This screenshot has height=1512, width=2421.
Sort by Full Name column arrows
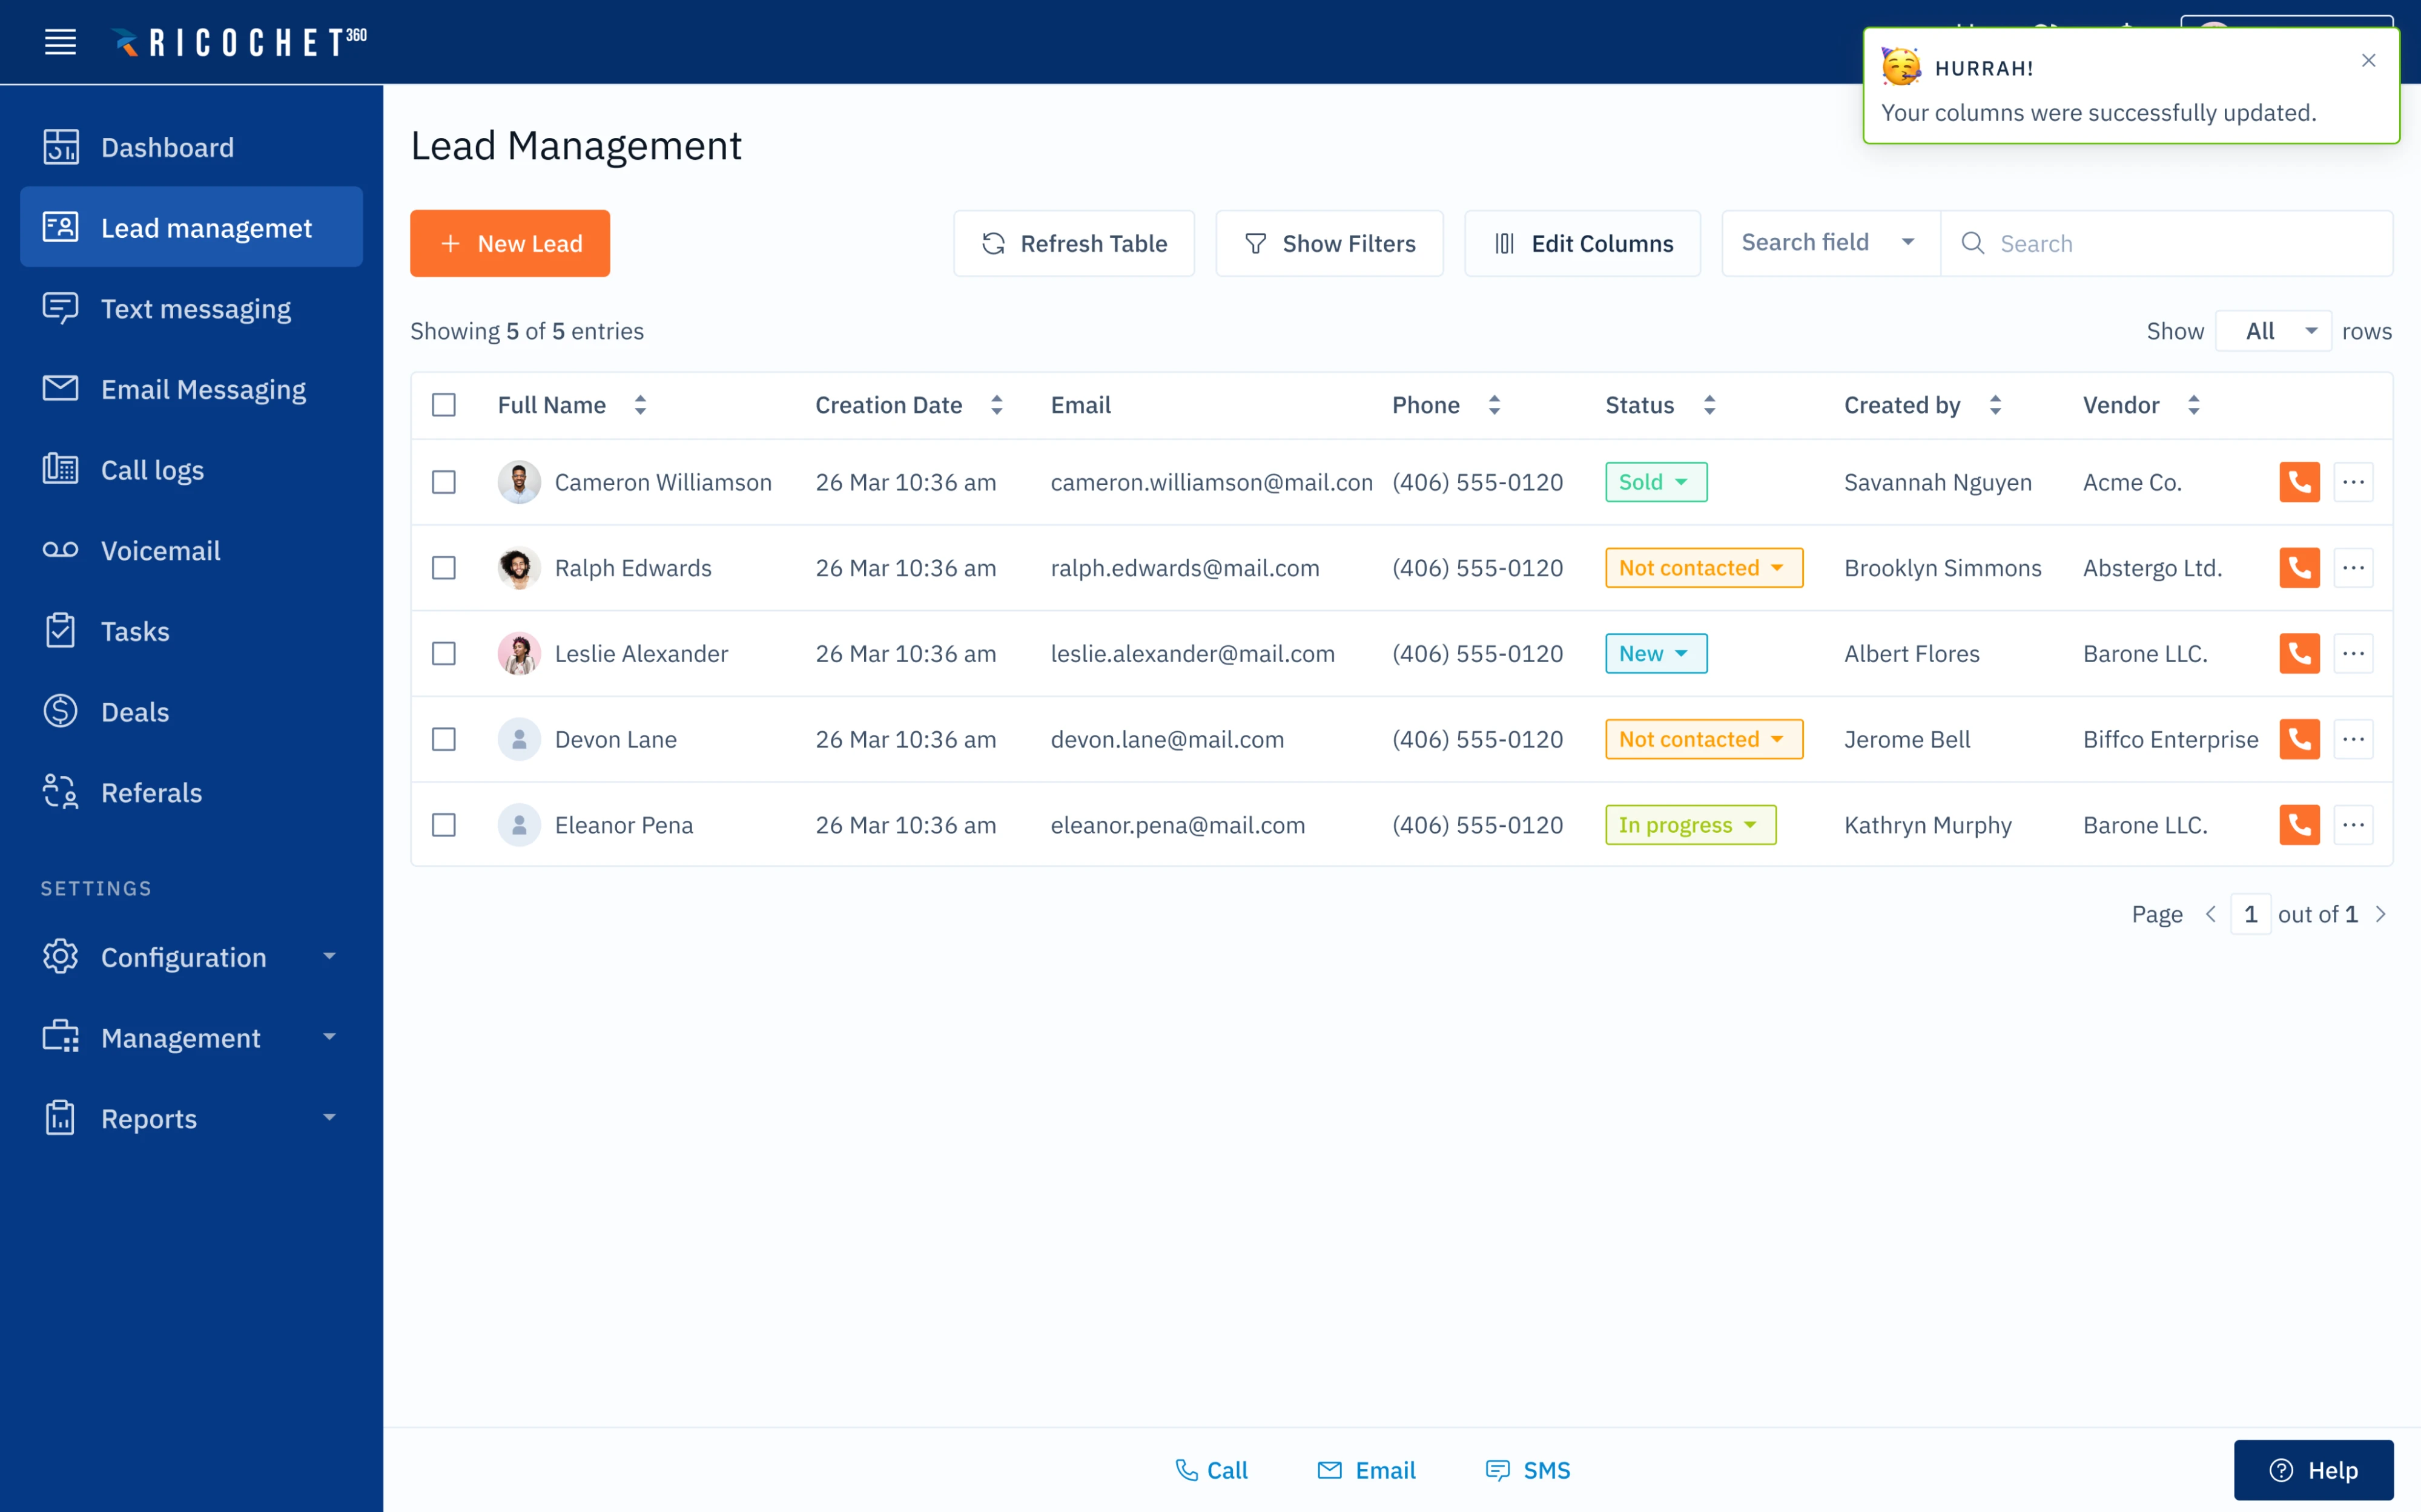click(x=640, y=405)
